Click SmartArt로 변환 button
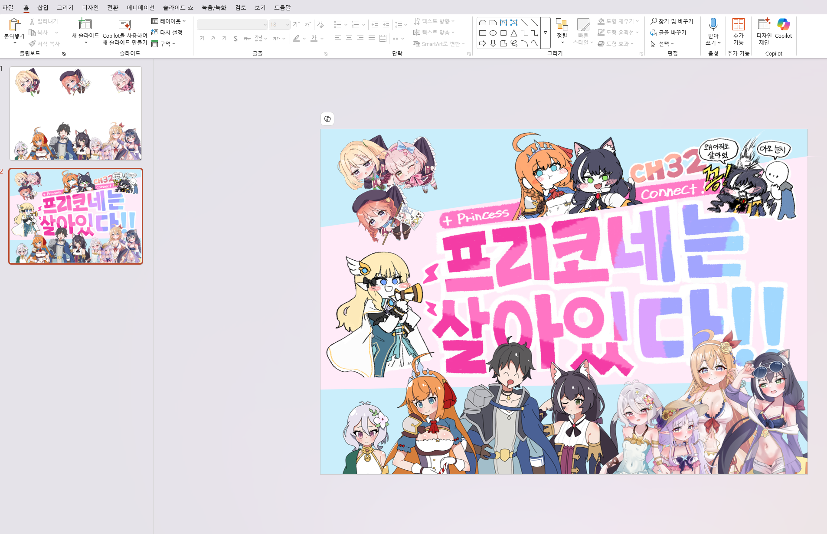This screenshot has width=827, height=534. pyautogui.click(x=439, y=44)
